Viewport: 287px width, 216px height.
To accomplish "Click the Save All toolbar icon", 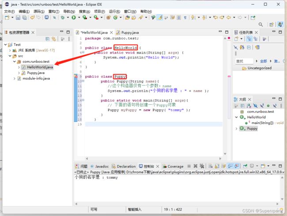I will click(x=24, y=18).
